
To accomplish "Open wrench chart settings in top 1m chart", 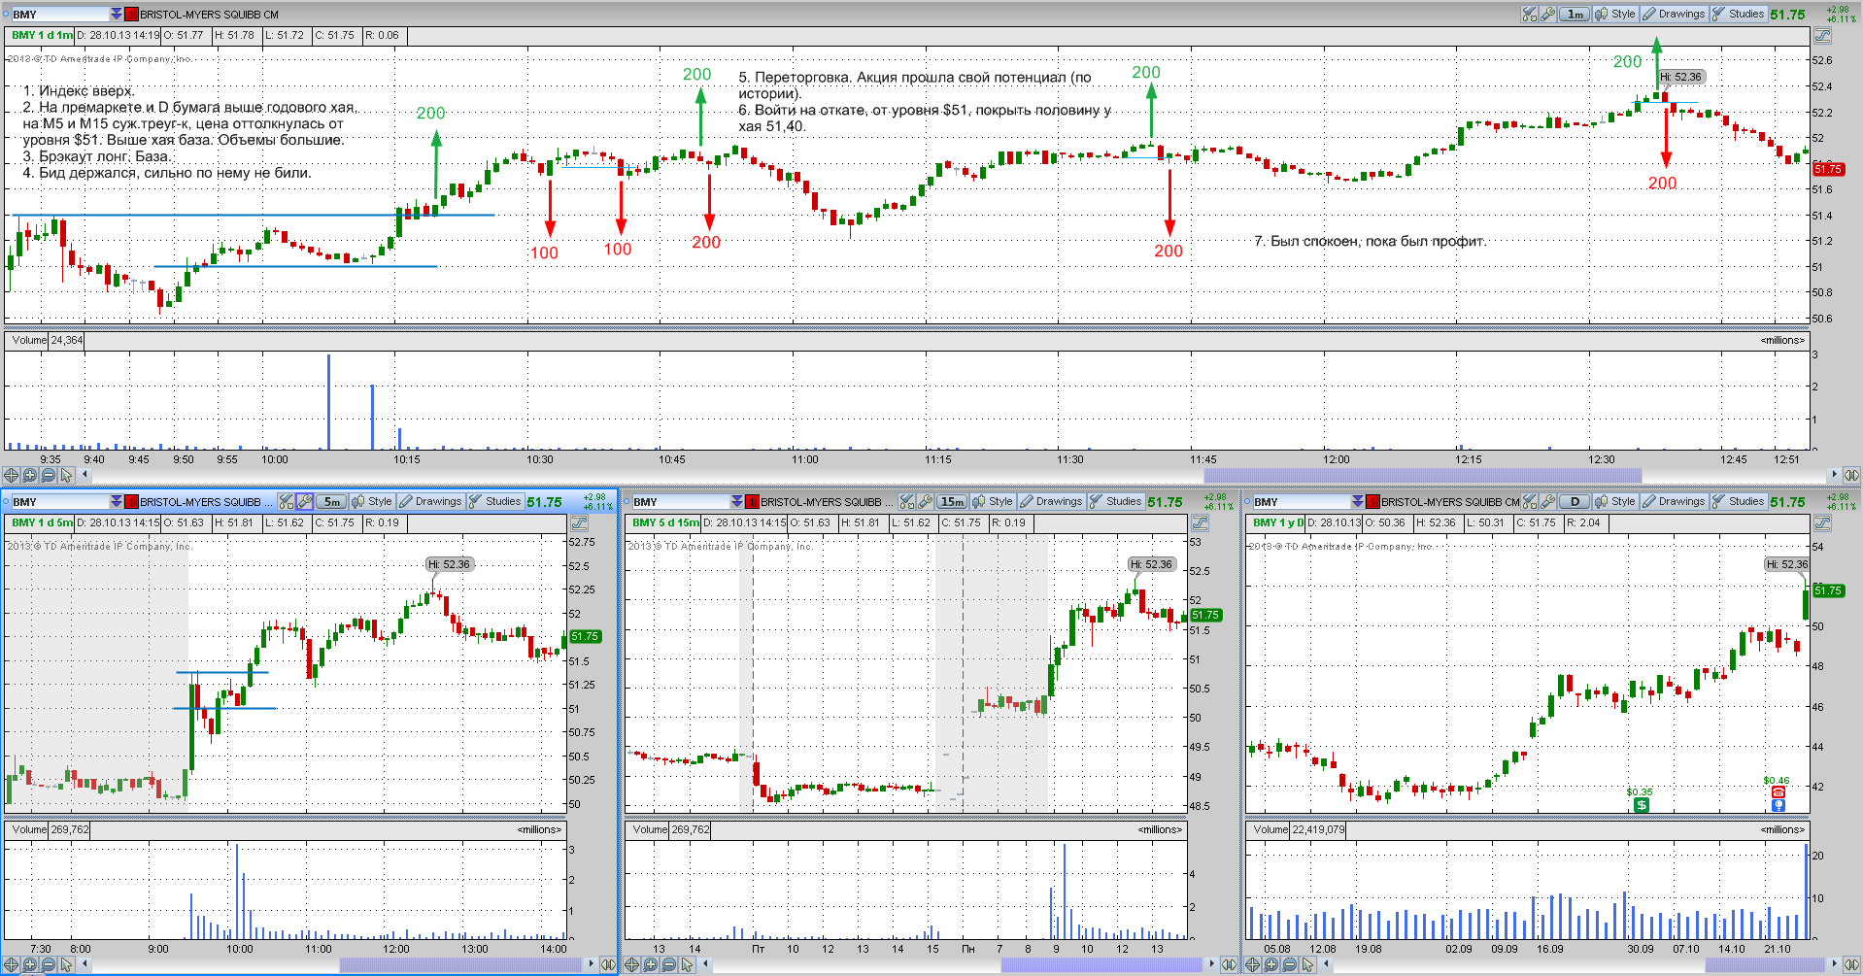I will (1547, 14).
